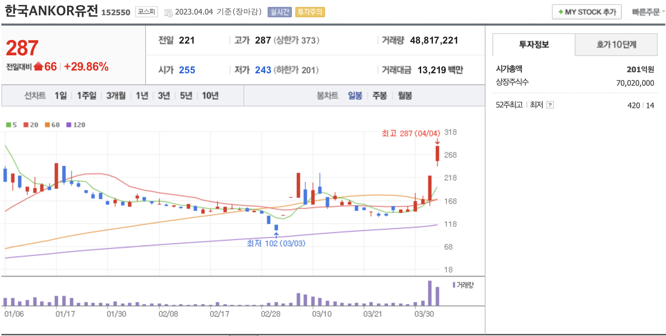The image size is (666, 336).
Task: Click the 실시간 real-time badge
Action: click(x=279, y=12)
